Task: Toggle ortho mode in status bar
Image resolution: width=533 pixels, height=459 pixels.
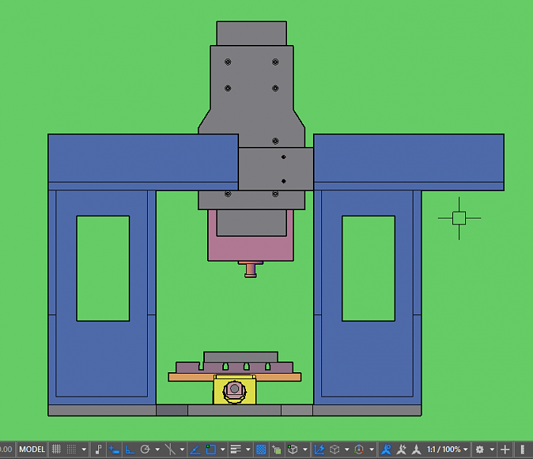Action: 129,449
